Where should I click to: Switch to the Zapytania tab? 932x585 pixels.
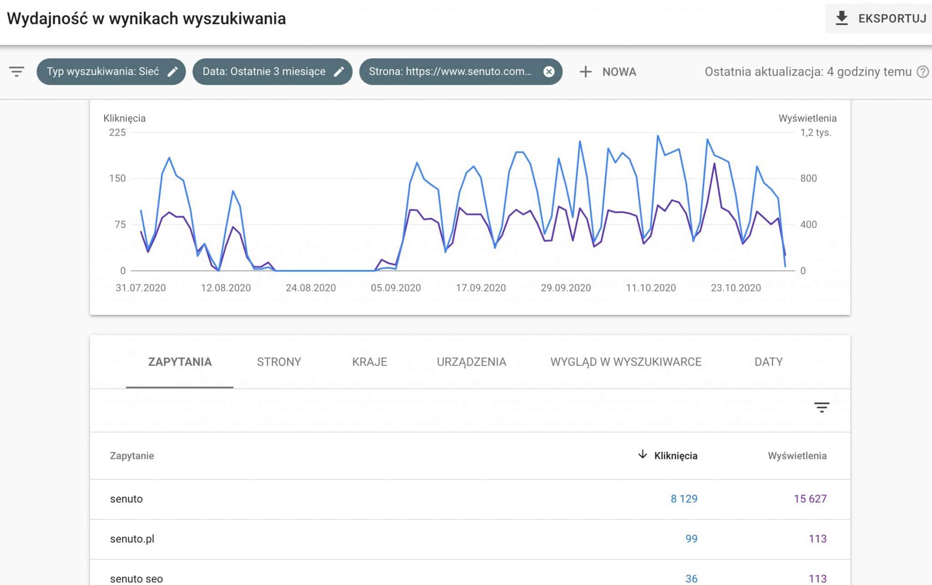click(x=180, y=362)
